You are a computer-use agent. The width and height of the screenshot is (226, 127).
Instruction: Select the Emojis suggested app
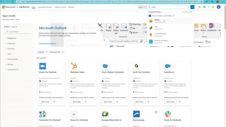click(170, 21)
